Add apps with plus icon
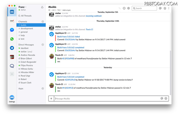The height and width of the screenshot is (115, 179). [43, 88]
